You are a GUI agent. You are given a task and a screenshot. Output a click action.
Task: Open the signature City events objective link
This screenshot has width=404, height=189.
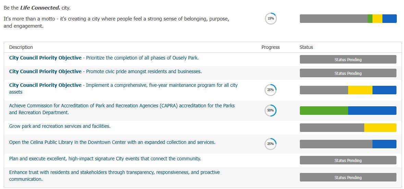click(x=105, y=159)
